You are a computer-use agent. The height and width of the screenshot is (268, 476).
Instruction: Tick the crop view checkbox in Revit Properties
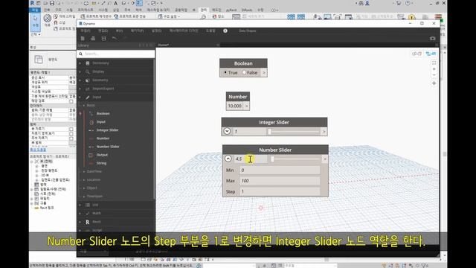pyautogui.click(x=71, y=129)
